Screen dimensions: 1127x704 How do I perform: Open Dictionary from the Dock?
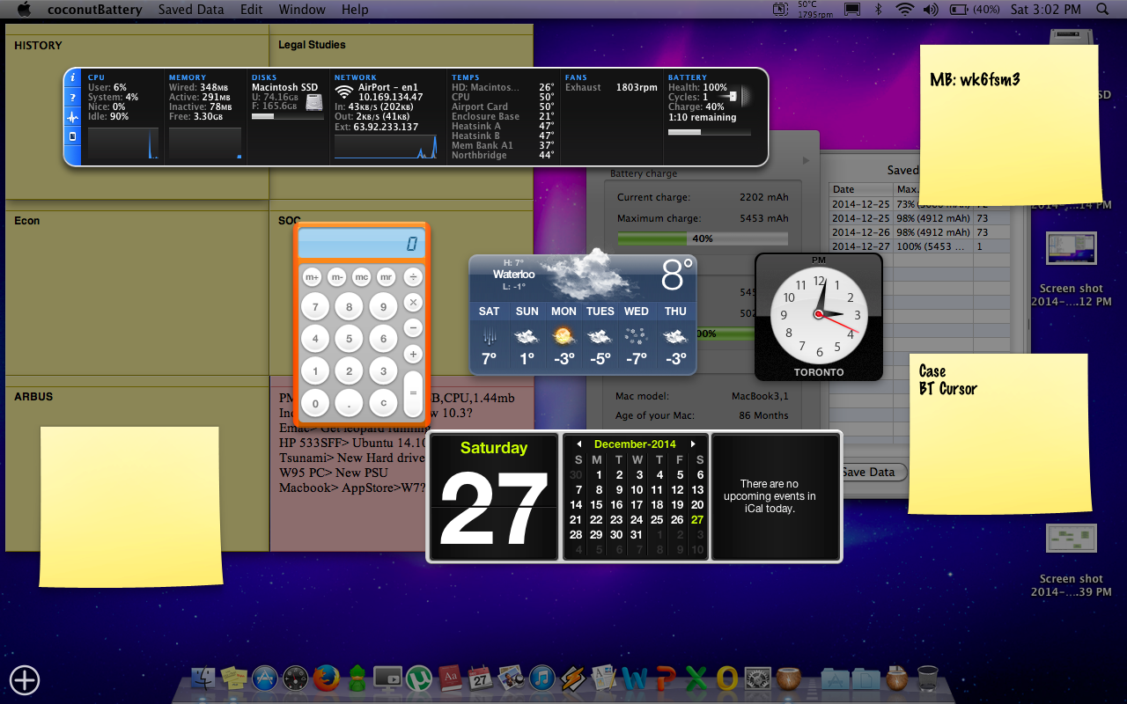point(452,678)
